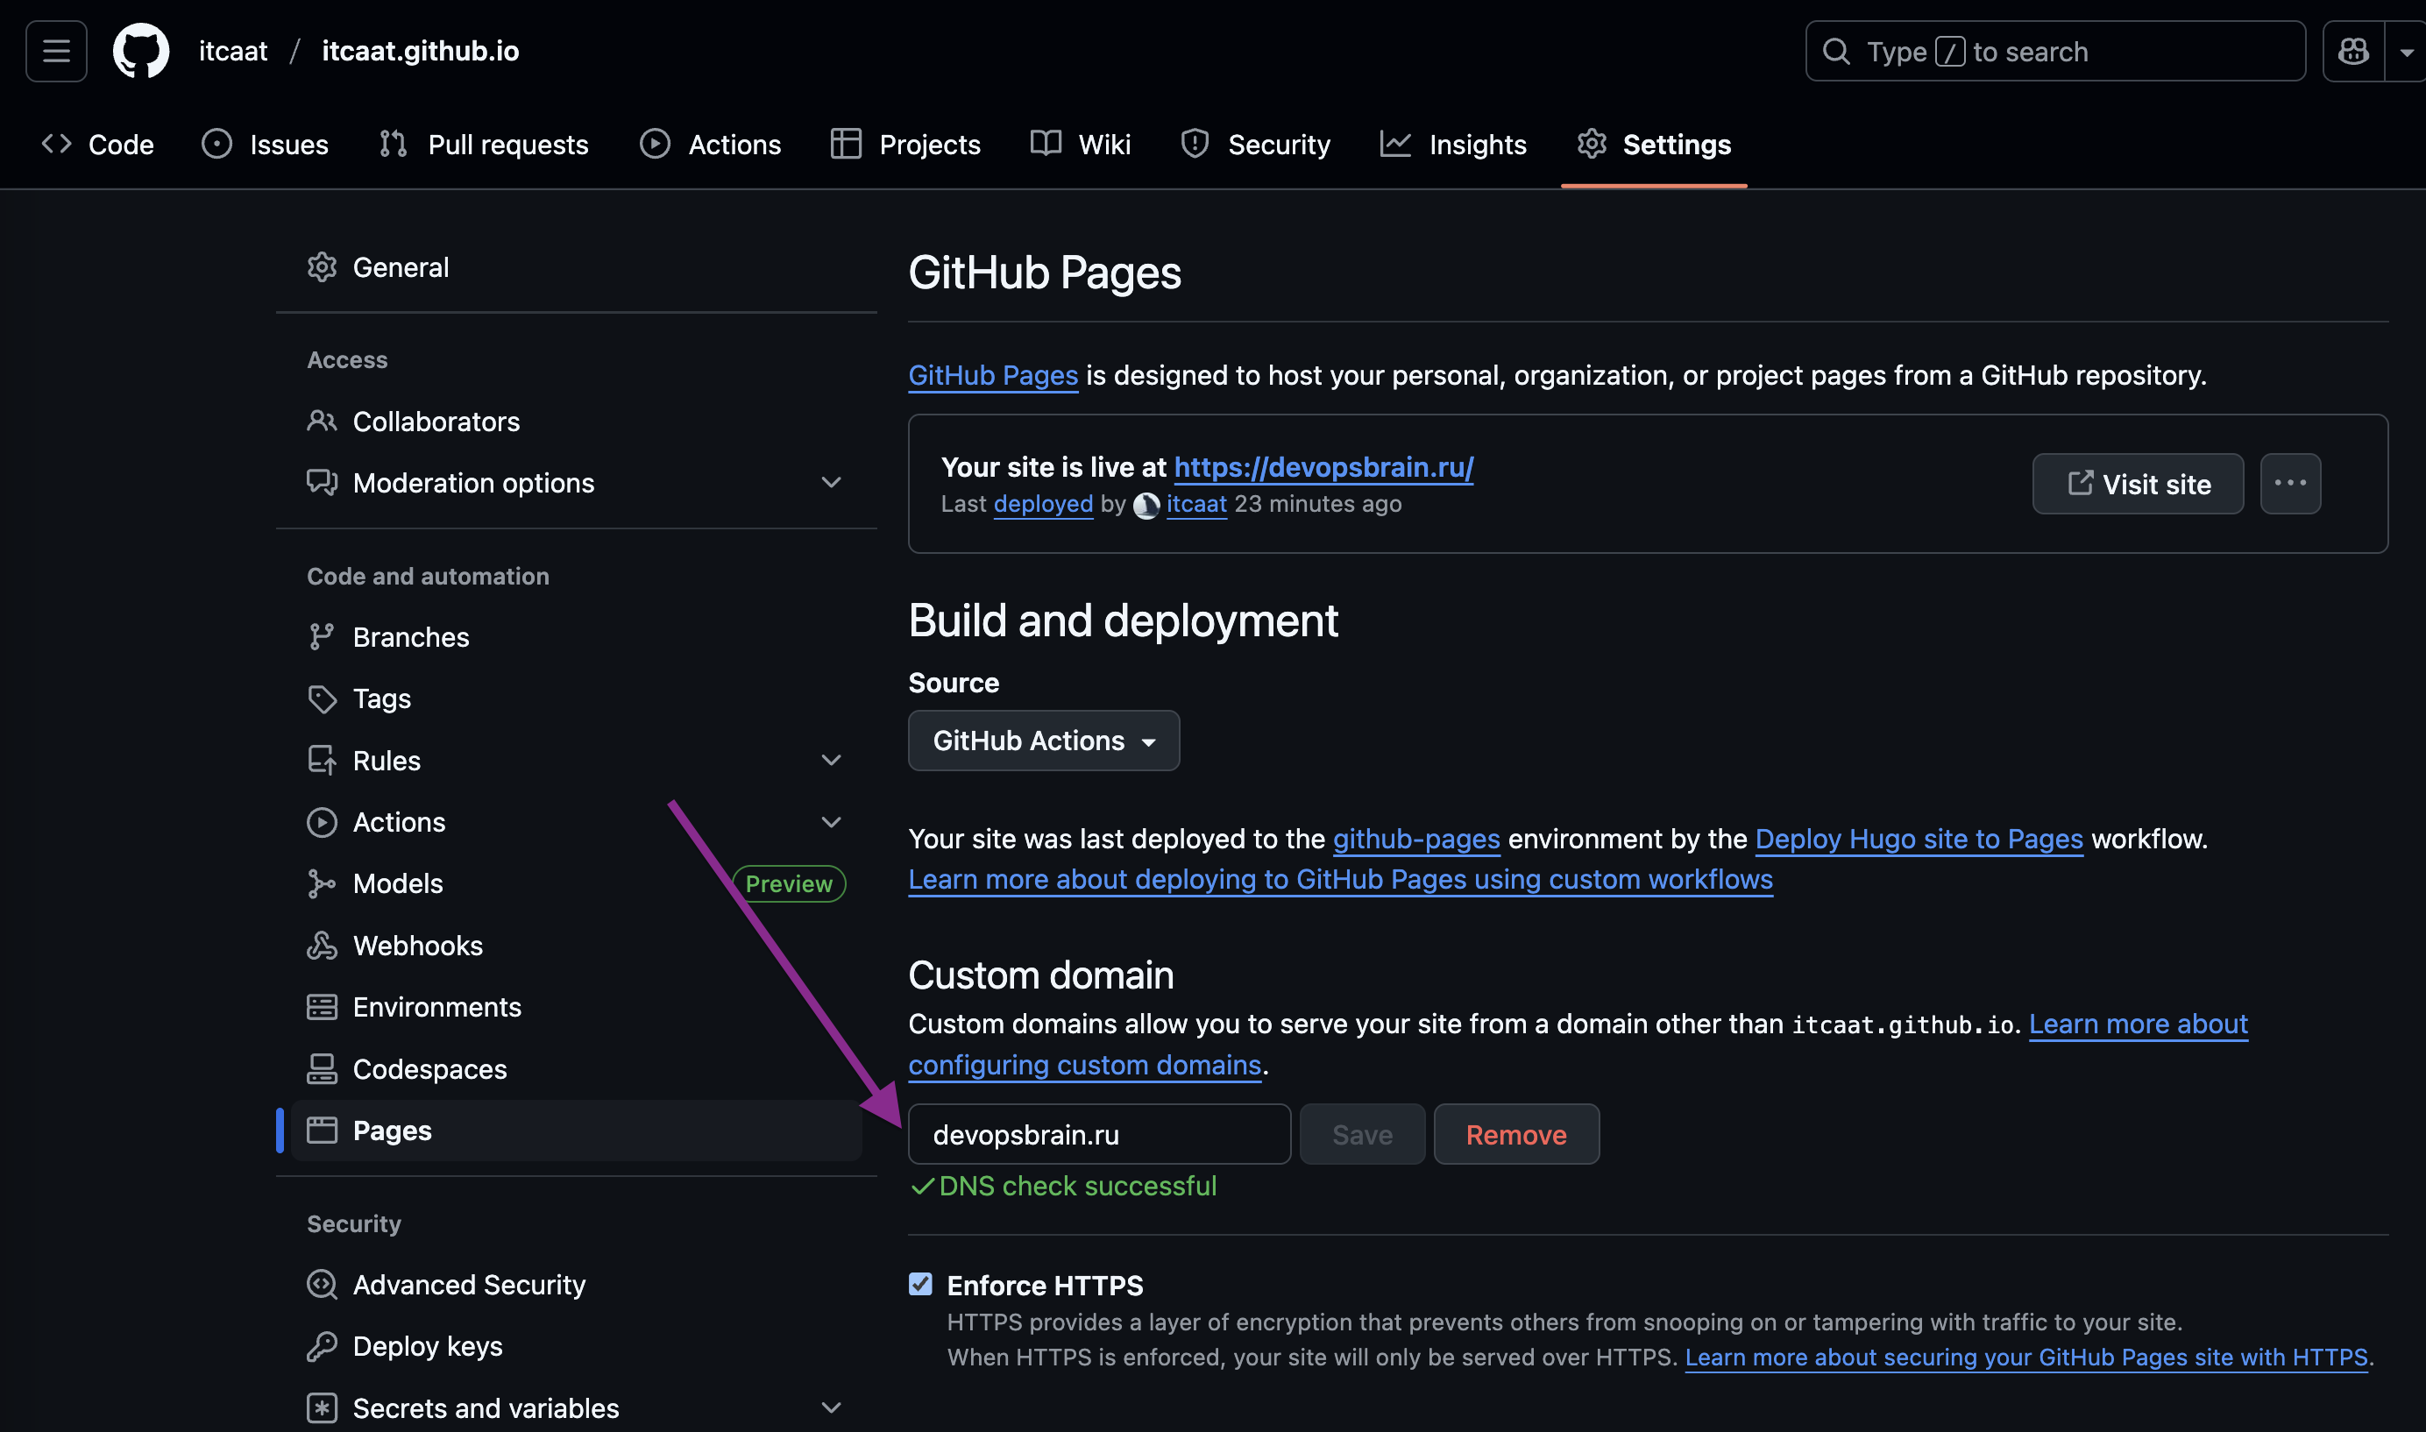The width and height of the screenshot is (2426, 1432).
Task: Open itcaat user link in deployment info
Action: (1196, 504)
